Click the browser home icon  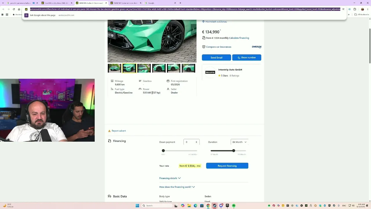(x=19, y=9)
